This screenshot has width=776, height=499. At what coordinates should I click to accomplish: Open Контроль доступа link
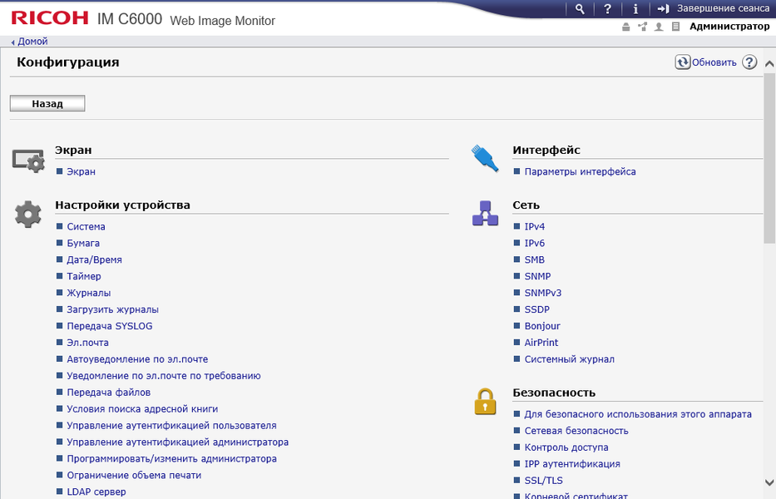pyautogui.click(x=566, y=447)
